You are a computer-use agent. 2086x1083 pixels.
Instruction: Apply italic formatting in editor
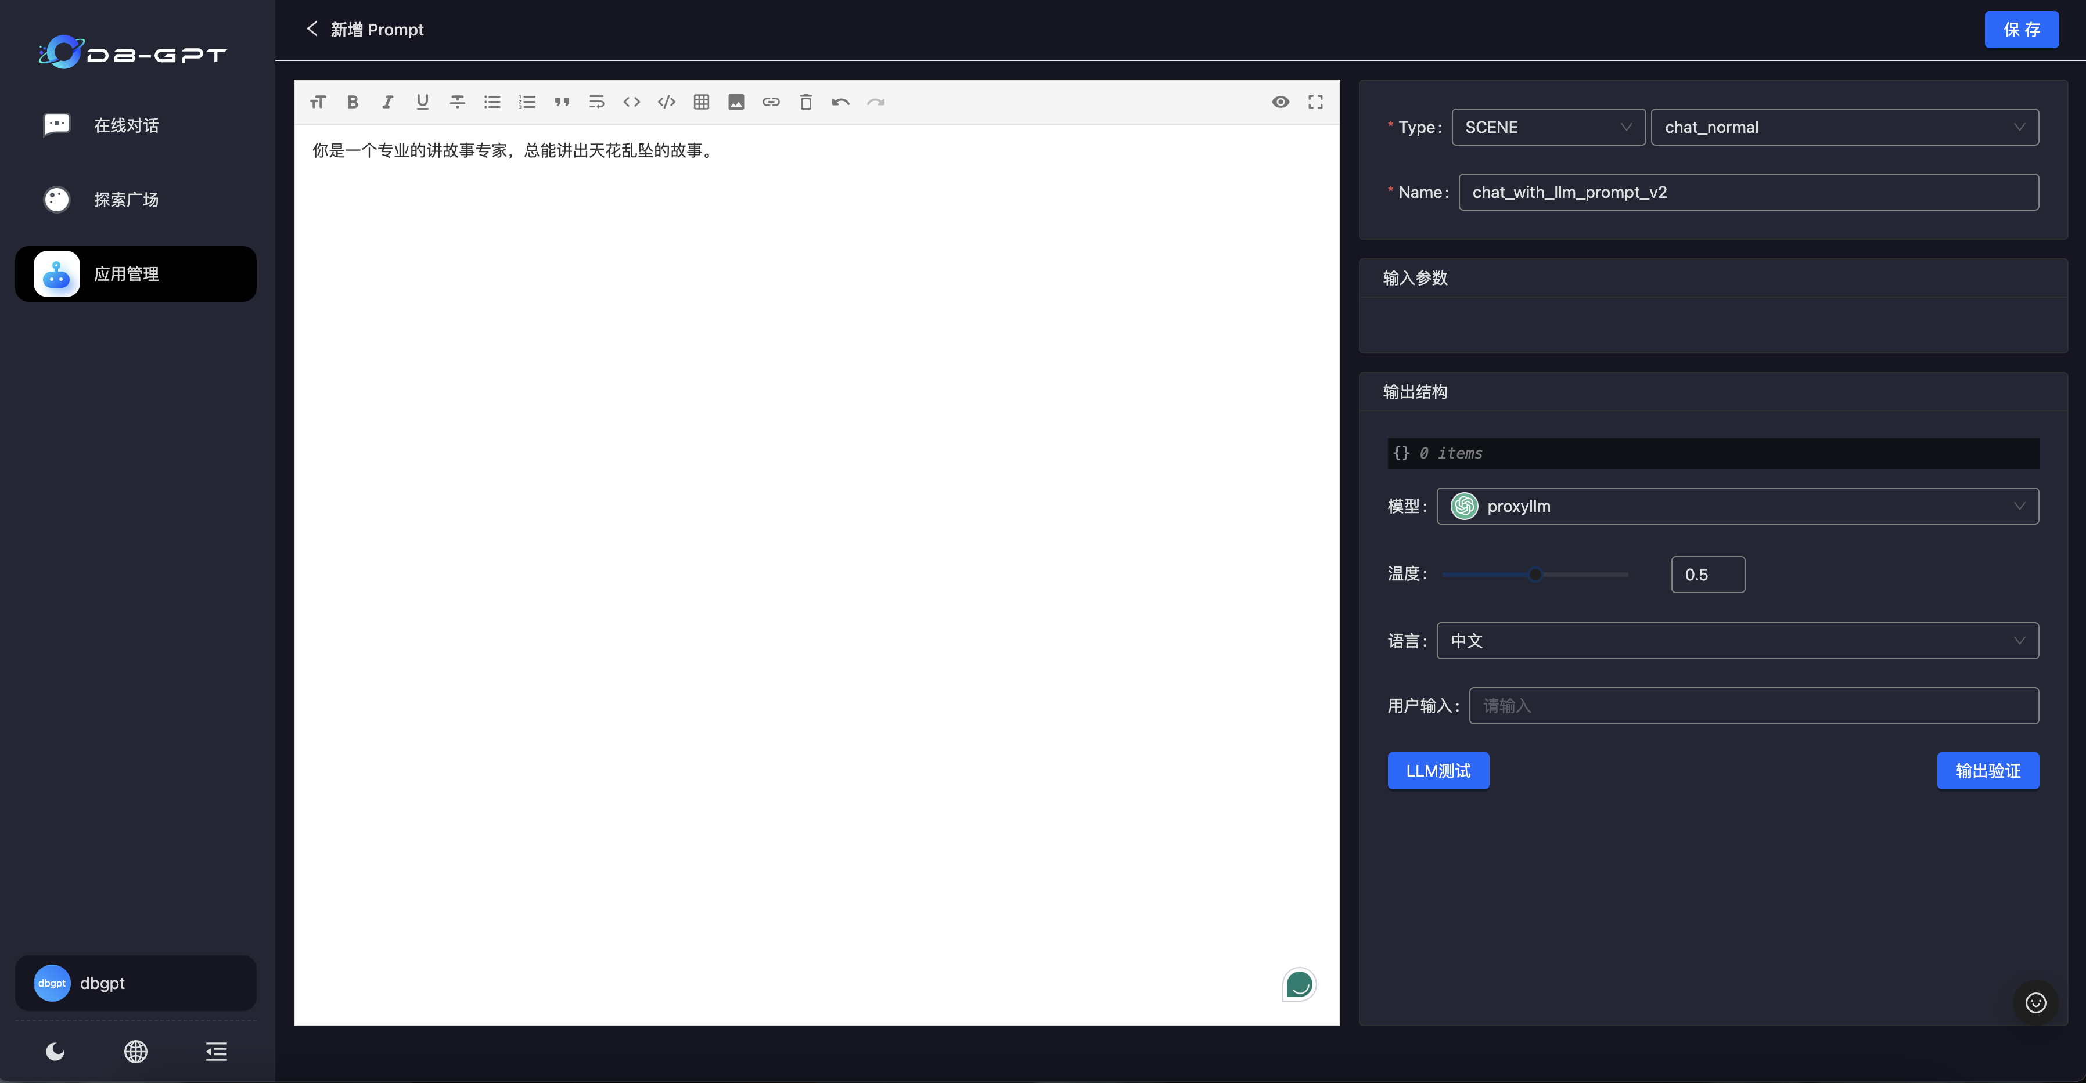pos(387,102)
